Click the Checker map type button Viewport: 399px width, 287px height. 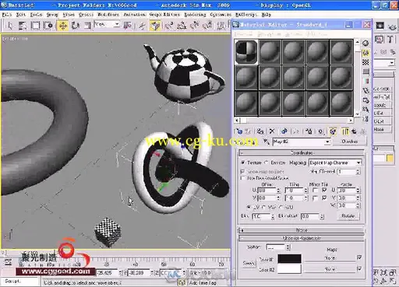(x=349, y=142)
